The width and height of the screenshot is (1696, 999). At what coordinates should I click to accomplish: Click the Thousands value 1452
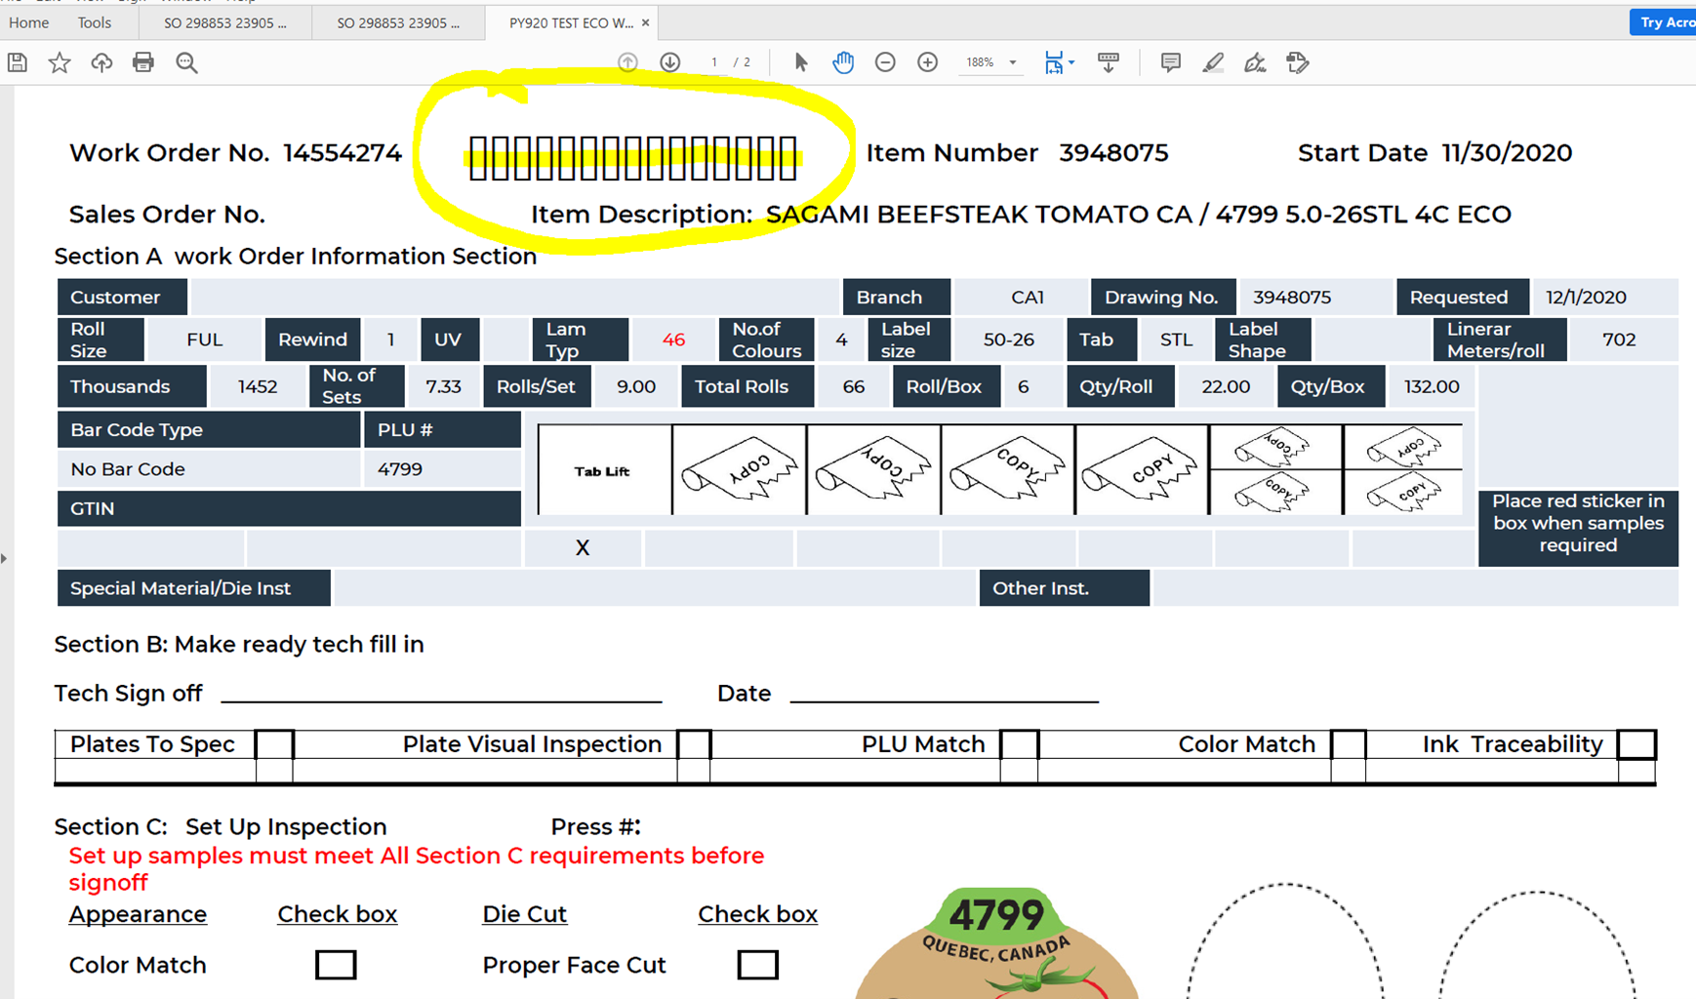258,386
